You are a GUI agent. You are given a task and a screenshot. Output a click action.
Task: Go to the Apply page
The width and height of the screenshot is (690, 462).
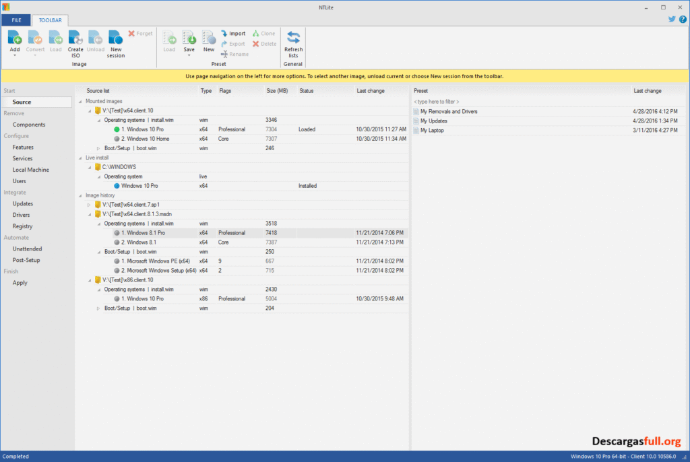(20, 282)
